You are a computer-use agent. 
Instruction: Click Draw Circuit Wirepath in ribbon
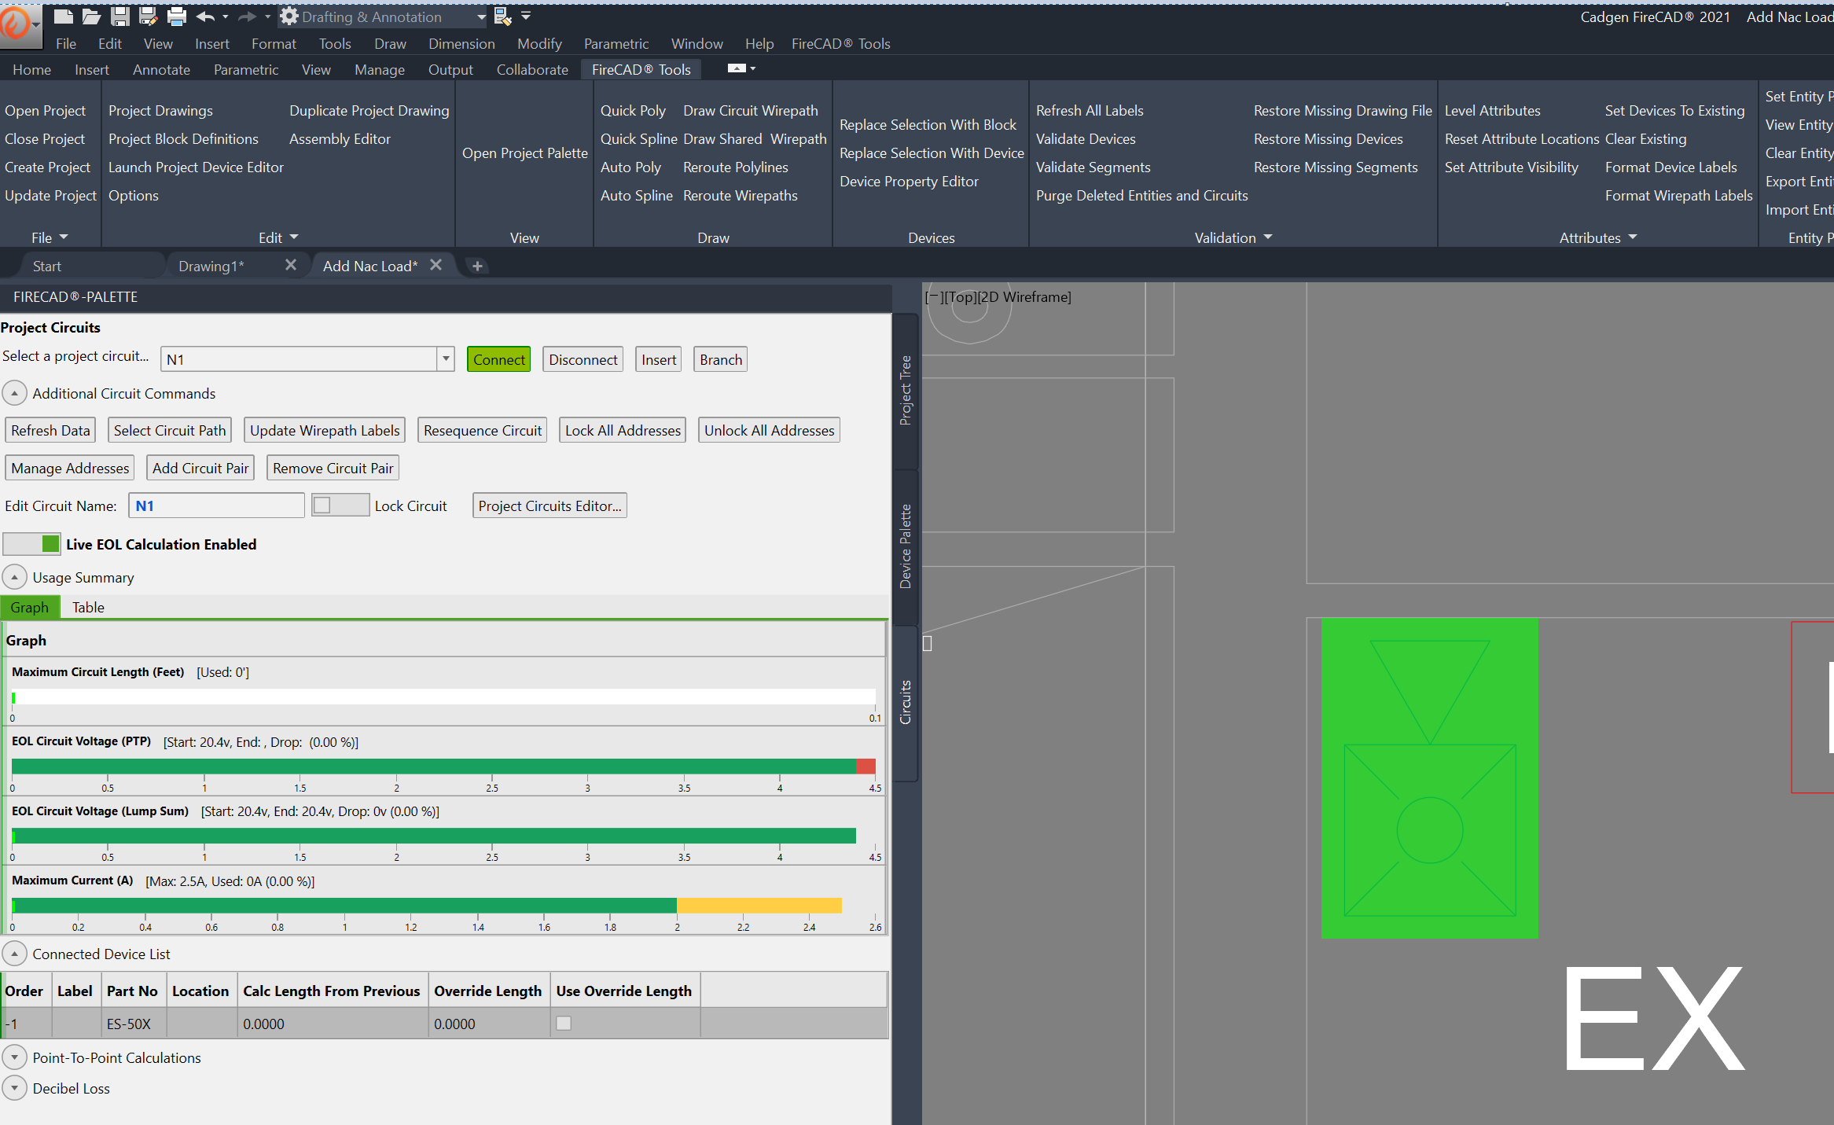click(751, 110)
